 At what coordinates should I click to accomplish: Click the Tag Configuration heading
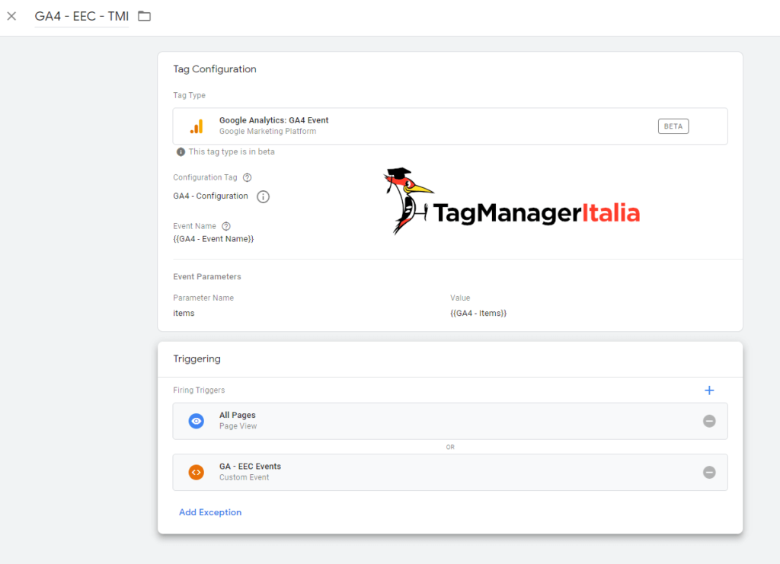(x=214, y=69)
